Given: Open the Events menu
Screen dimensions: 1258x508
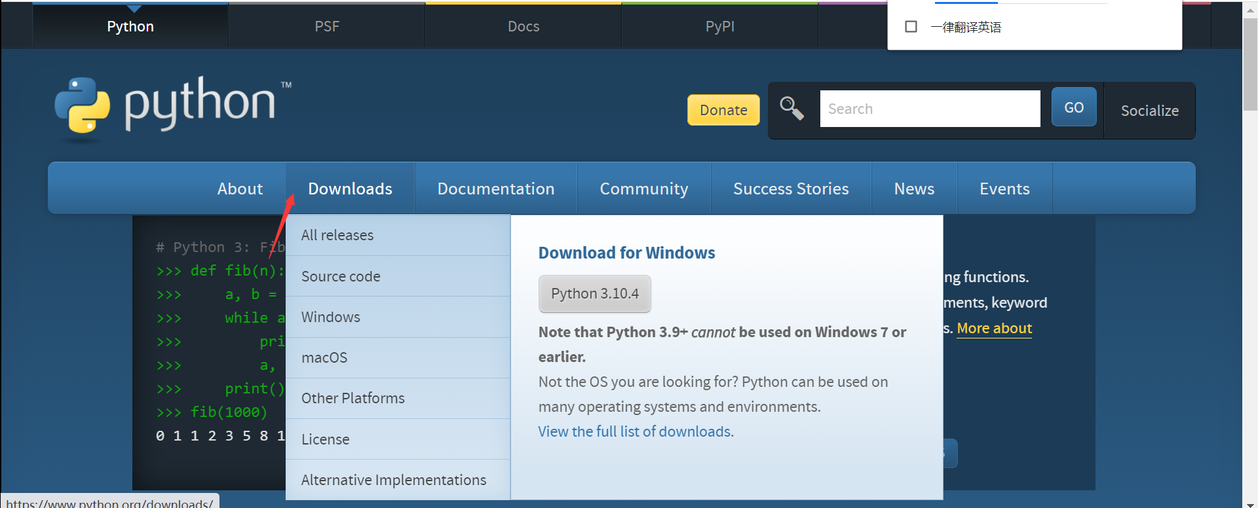Looking at the screenshot, I should (1004, 189).
